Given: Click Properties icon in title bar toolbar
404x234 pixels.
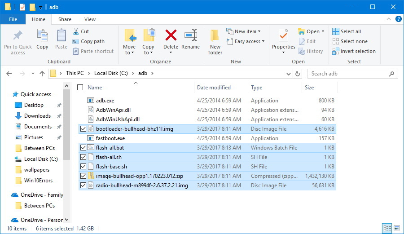Looking at the screenshot, I should click(x=22, y=7).
